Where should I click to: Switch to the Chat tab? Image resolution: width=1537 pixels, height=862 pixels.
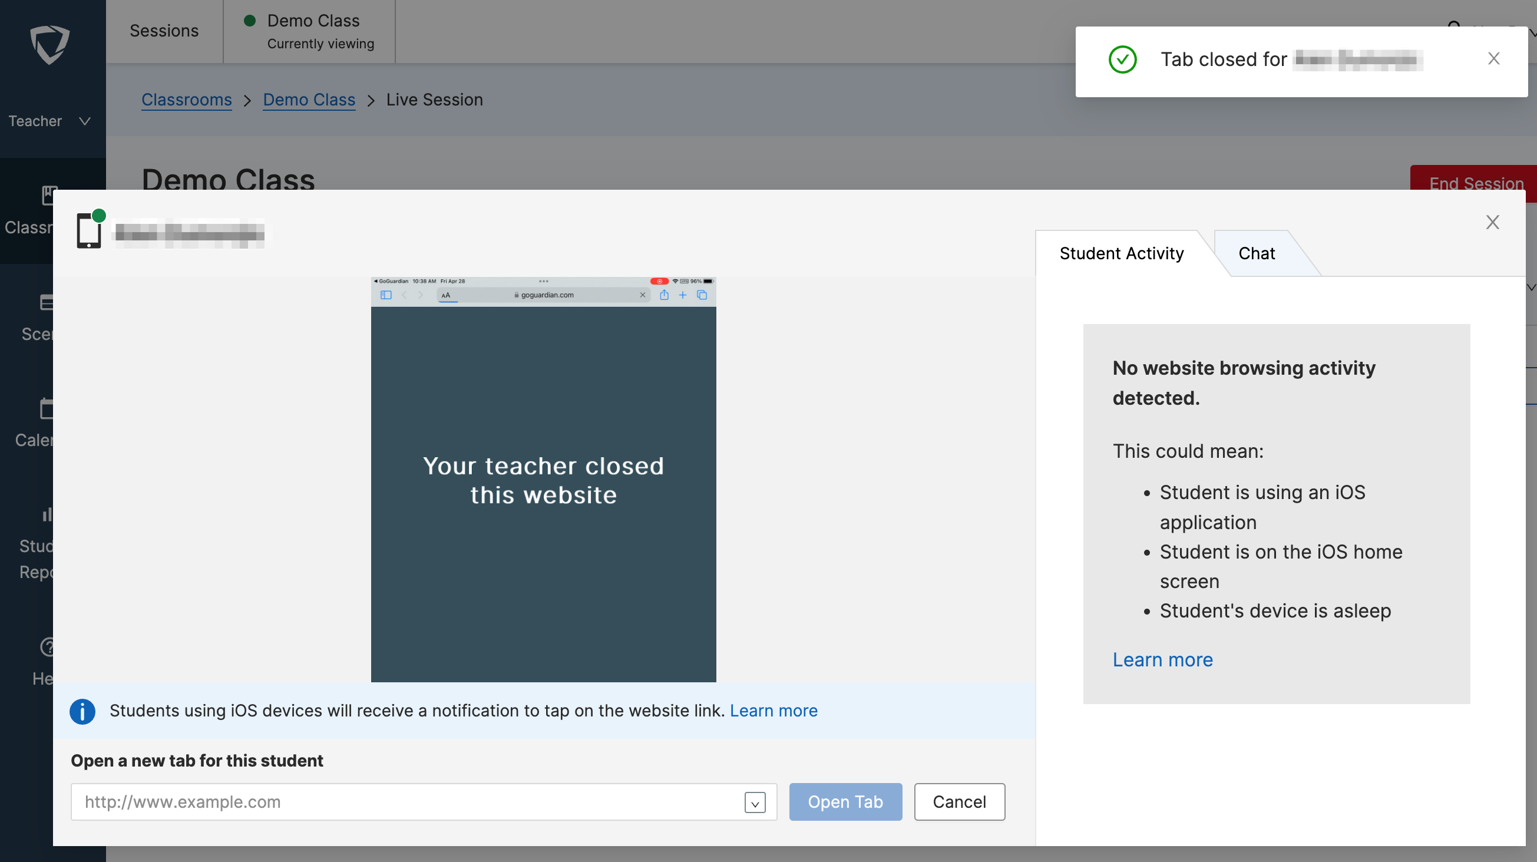pyautogui.click(x=1257, y=254)
